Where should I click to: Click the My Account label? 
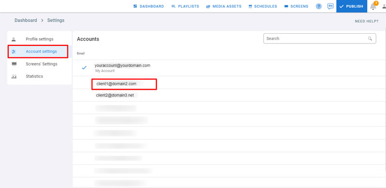[x=105, y=71]
